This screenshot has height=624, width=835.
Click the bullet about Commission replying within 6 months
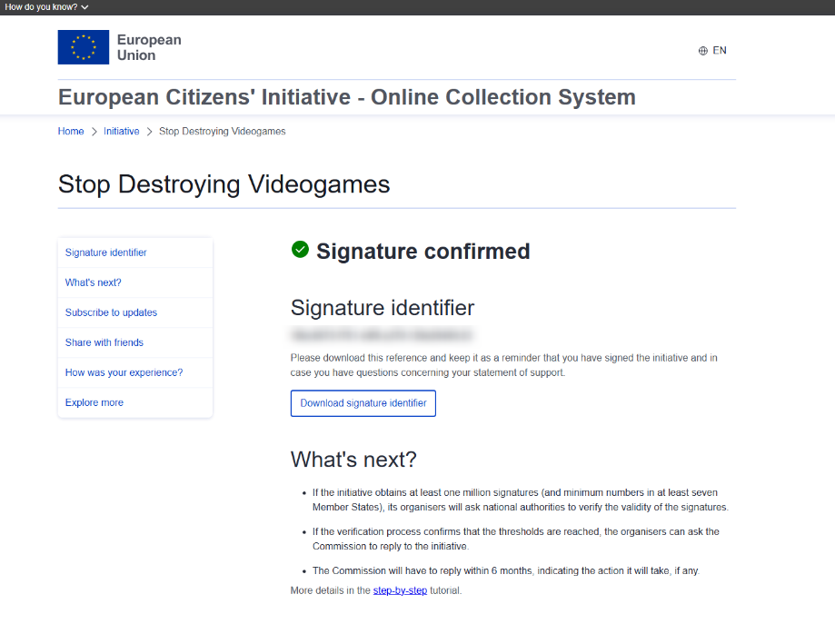click(505, 570)
